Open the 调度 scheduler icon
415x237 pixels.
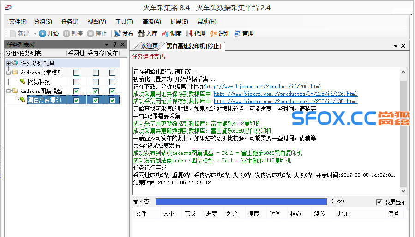pos(165,34)
